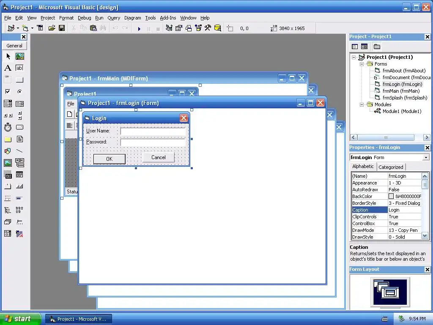
Task: Select the ComboBox control tool
Action: click(x=8, y=104)
